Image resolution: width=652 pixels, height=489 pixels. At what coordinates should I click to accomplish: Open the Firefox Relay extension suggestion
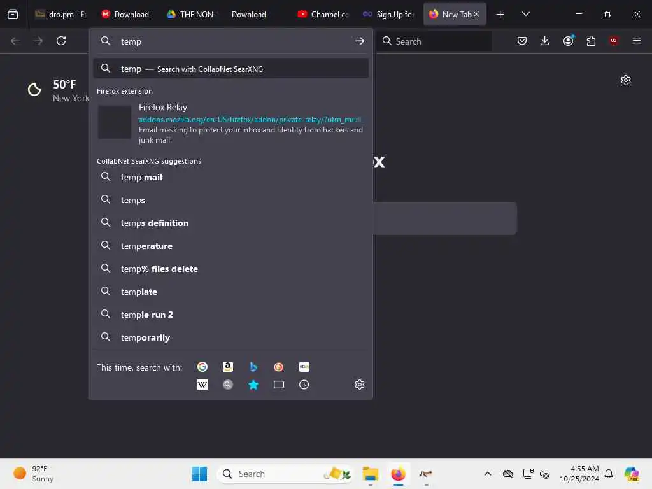(x=230, y=123)
